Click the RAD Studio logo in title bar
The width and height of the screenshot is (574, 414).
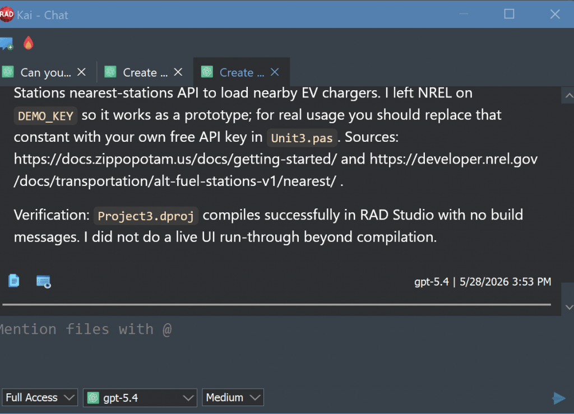(x=6, y=15)
